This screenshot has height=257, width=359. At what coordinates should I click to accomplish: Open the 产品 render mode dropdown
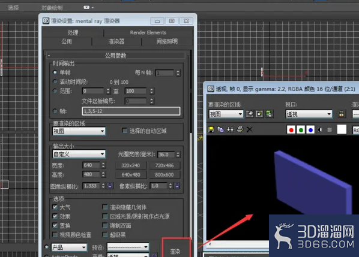pyautogui.click(x=69, y=247)
